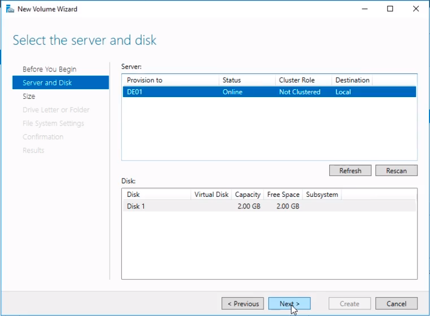
Task: Go to the Before You Begin step
Action: click(49, 69)
